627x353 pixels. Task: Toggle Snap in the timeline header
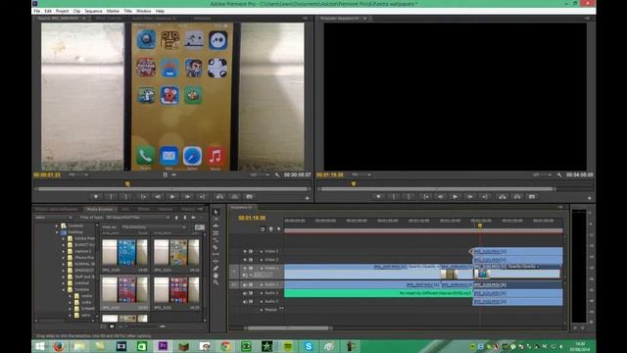pyautogui.click(x=263, y=228)
